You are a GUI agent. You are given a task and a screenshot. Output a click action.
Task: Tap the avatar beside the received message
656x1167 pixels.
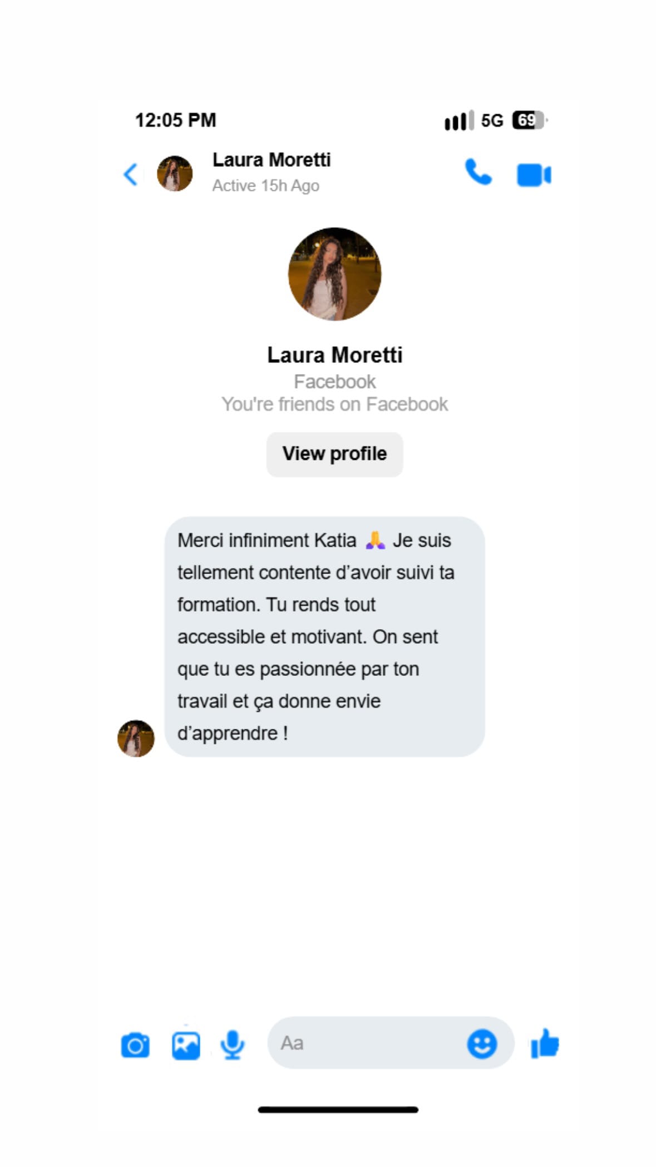click(136, 738)
